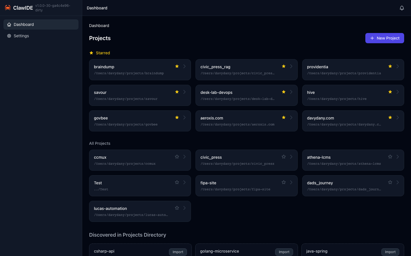Unstar the savour project
The width and height of the screenshot is (411, 256).
click(x=177, y=92)
